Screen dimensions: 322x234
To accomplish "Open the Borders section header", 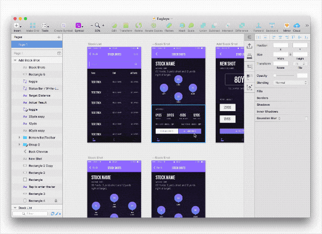I will (262, 98).
